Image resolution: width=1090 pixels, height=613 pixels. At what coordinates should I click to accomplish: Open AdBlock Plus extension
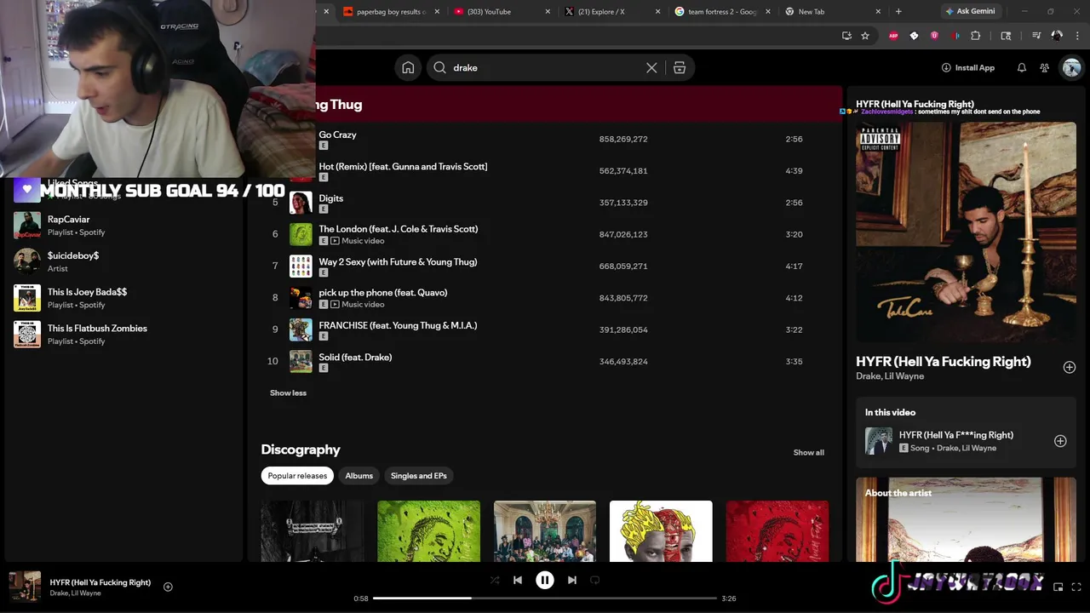[893, 36]
